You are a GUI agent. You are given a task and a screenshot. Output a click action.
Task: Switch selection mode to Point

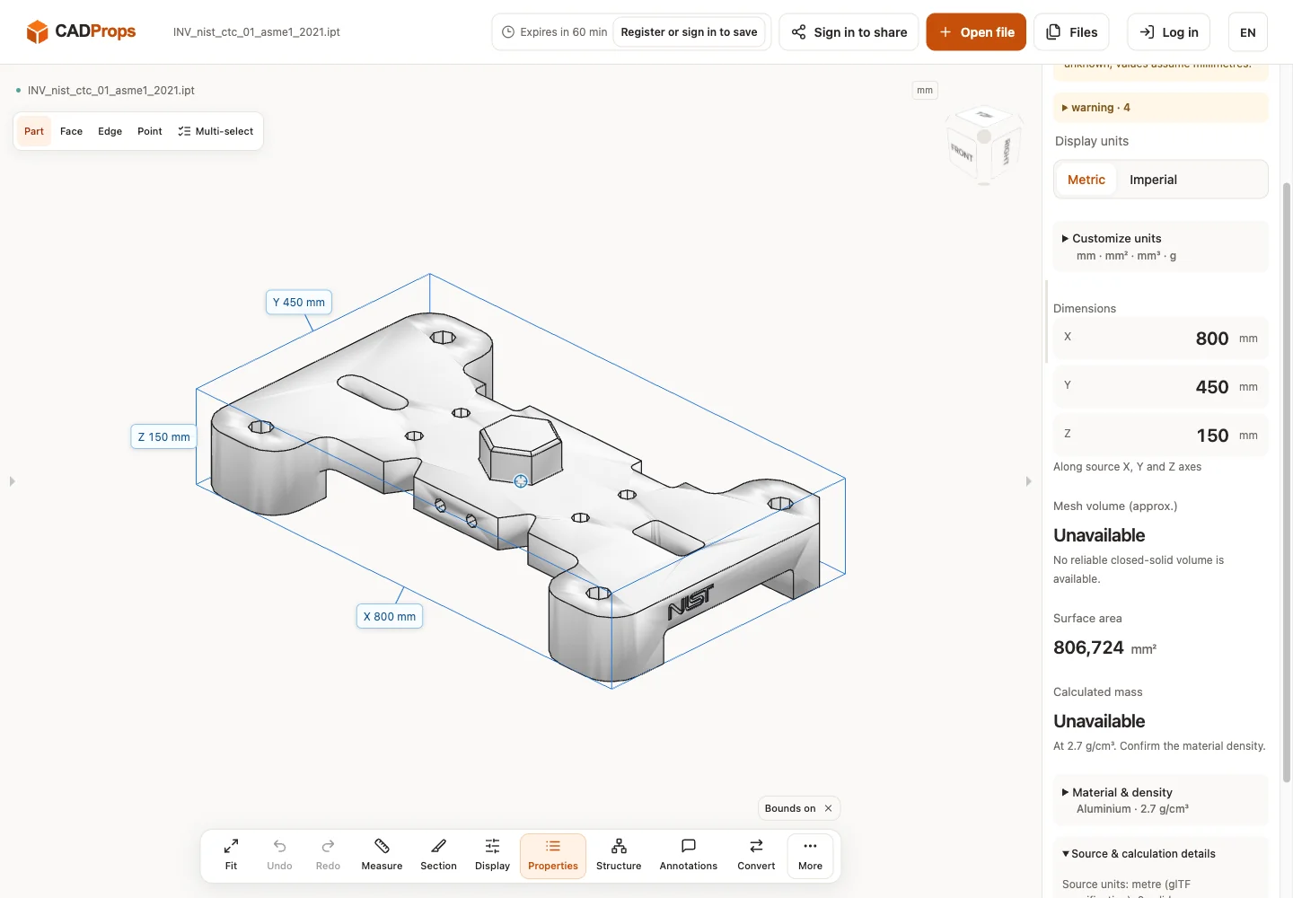pyautogui.click(x=150, y=131)
